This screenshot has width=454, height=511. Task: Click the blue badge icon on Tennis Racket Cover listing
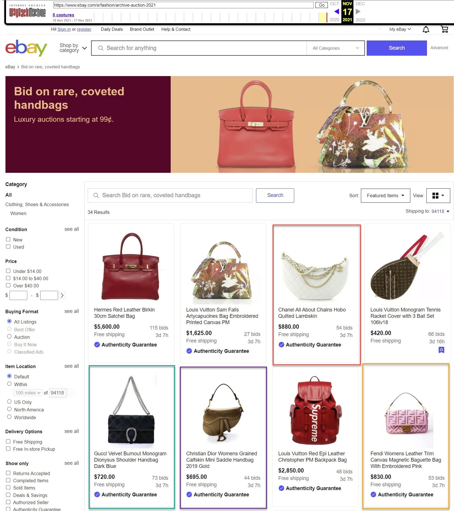[441, 350]
